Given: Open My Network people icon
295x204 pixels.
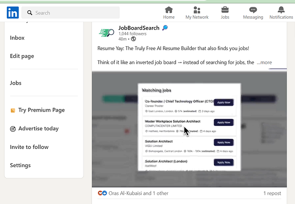Looking at the screenshot, I should (197, 10).
